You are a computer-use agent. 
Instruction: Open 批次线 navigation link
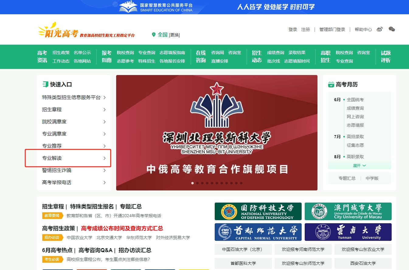point(274,61)
